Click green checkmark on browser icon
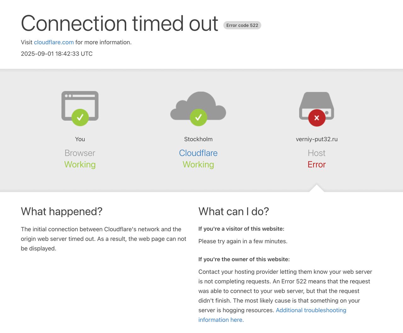The height and width of the screenshot is (333, 403). point(80,117)
